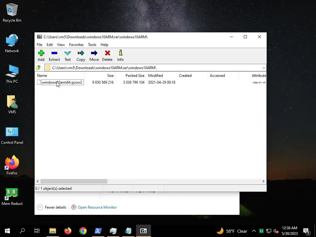Image resolution: width=316 pixels, height=237 pixels.
Task: Sort by the Size column header
Action: pos(100,76)
